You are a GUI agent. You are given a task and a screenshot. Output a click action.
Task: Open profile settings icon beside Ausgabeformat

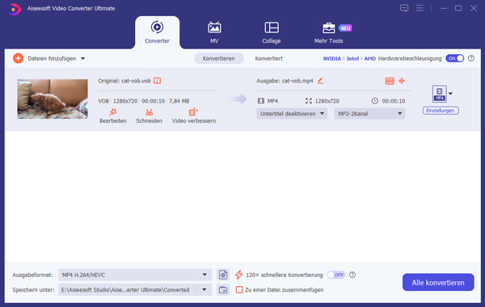point(223,275)
